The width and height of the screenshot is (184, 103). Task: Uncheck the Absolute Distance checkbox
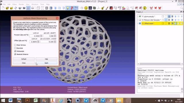click(15, 54)
